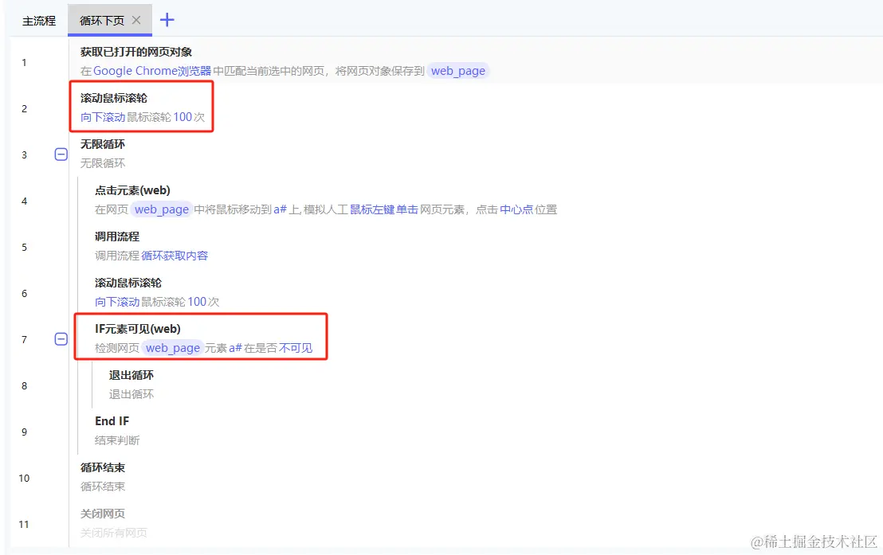Click line number 1 in the gutter

tap(24, 62)
